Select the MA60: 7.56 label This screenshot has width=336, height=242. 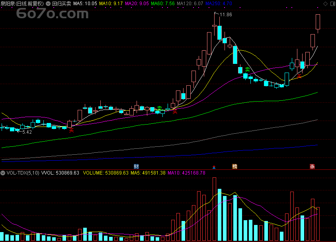pyautogui.click(x=163, y=4)
